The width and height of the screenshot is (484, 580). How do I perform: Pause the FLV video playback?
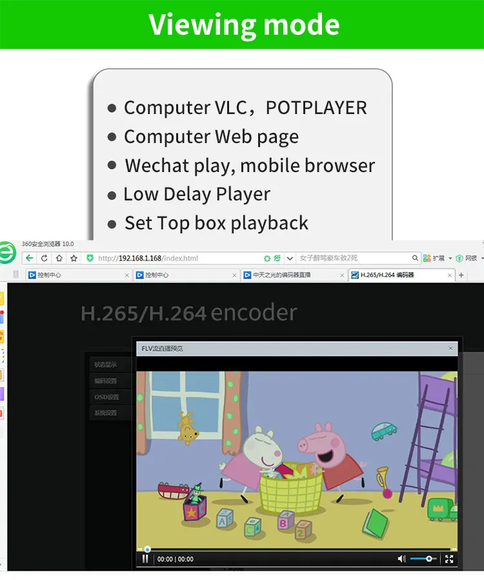[145, 559]
